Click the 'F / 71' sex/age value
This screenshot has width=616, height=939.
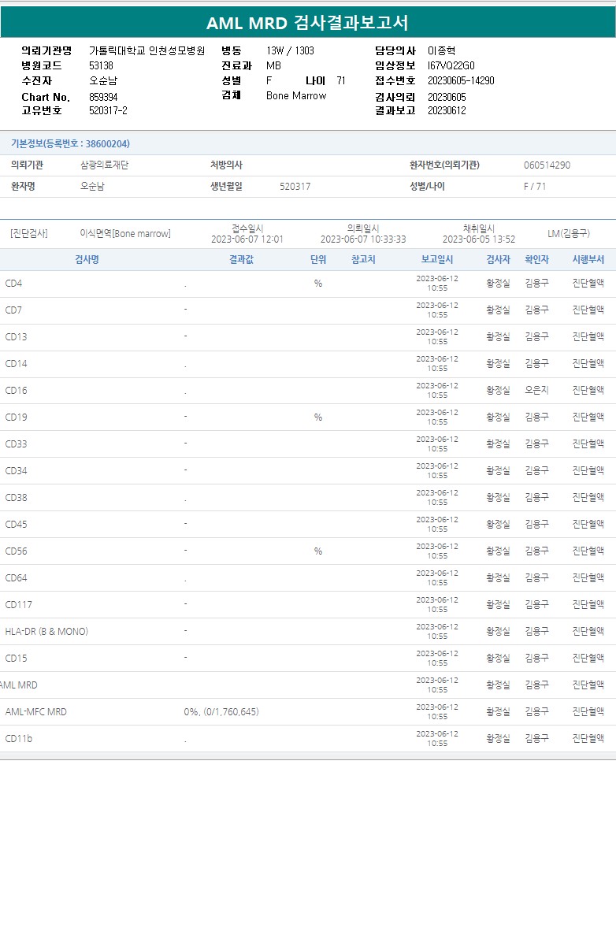[x=535, y=187]
